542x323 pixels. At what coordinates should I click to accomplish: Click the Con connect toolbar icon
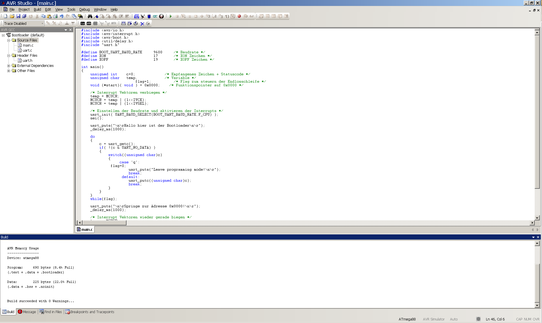click(83, 24)
